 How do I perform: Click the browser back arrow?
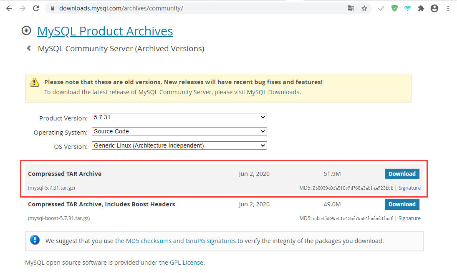coord(9,8)
